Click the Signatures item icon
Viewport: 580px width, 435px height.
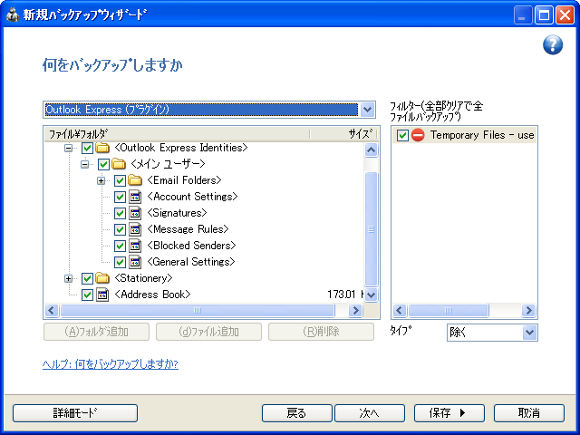135,213
